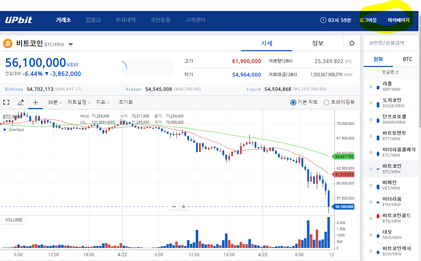Select 도지코인 DOGE/KRW row
Screen dimensions: 421x261
(x=391, y=103)
